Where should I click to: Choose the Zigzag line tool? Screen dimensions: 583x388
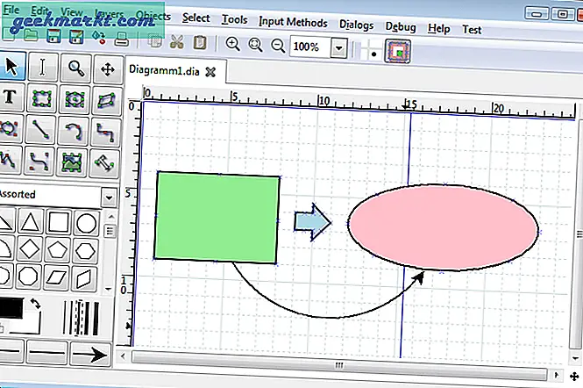pyautogui.click(x=107, y=130)
